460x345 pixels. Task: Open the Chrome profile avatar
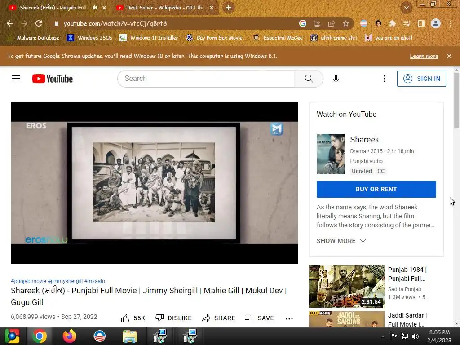[436, 23]
